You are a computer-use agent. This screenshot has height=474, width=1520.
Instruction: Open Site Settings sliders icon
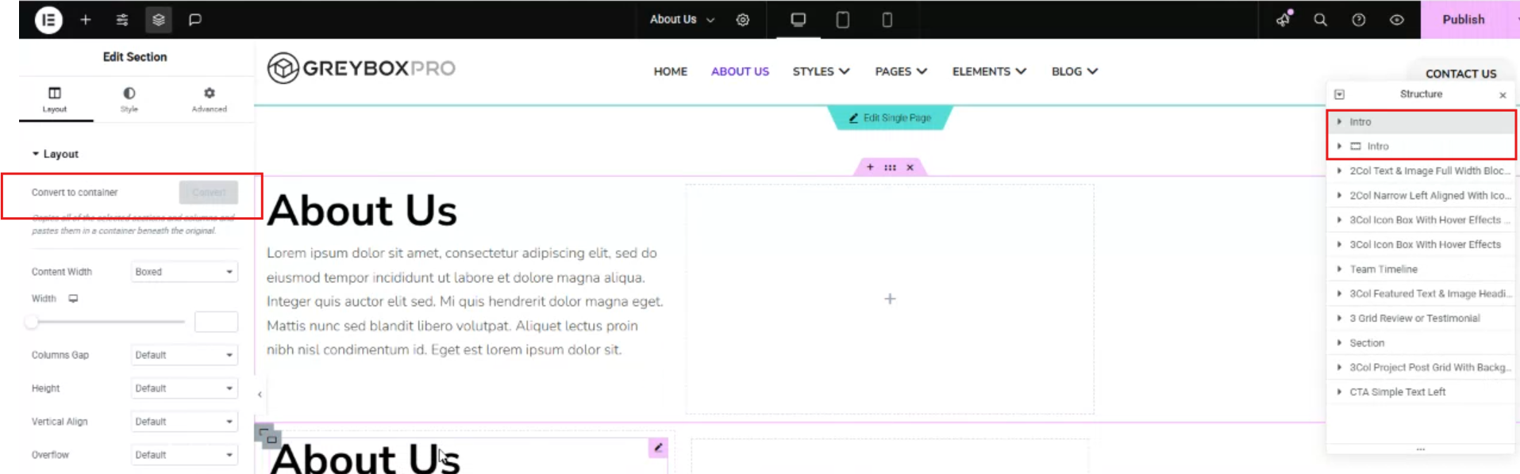[122, 20]
